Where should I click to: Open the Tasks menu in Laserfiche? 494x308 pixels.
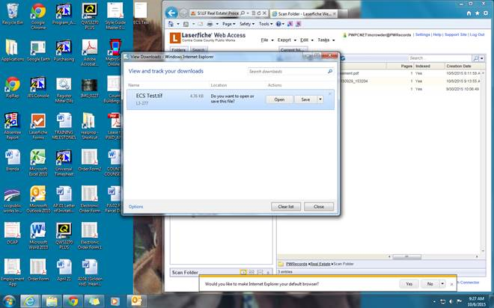point(325,40)
